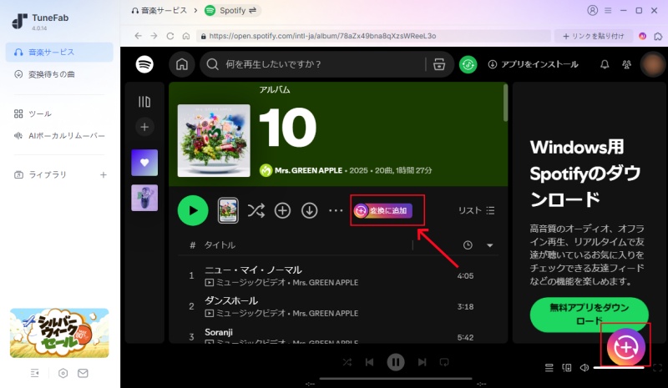Click 音楽サービス breadcrumb at top

pyautogui.click(x=159, y=10)
